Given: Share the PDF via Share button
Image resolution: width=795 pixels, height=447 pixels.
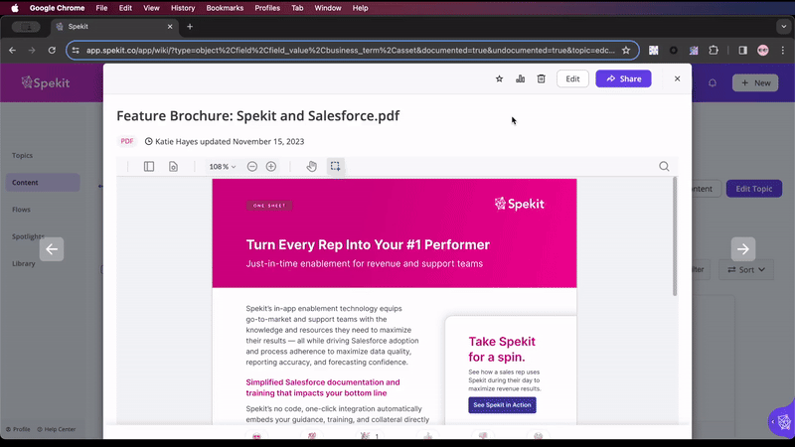Looking at the screenshot, I should [x=623, y=78].
